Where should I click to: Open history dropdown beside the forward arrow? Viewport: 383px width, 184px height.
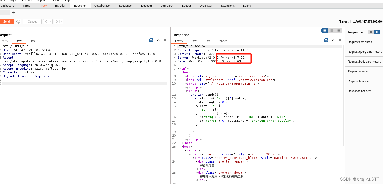[x=61, y=21]
